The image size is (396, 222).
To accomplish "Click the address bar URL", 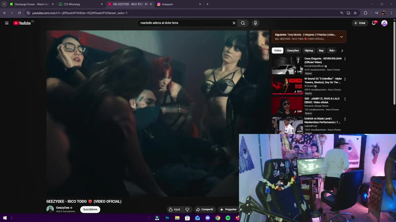I will (80, 13).
